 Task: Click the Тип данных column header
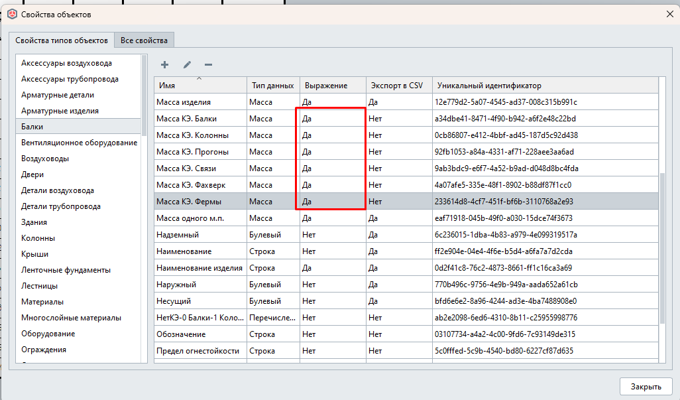(x=273, y=86)
